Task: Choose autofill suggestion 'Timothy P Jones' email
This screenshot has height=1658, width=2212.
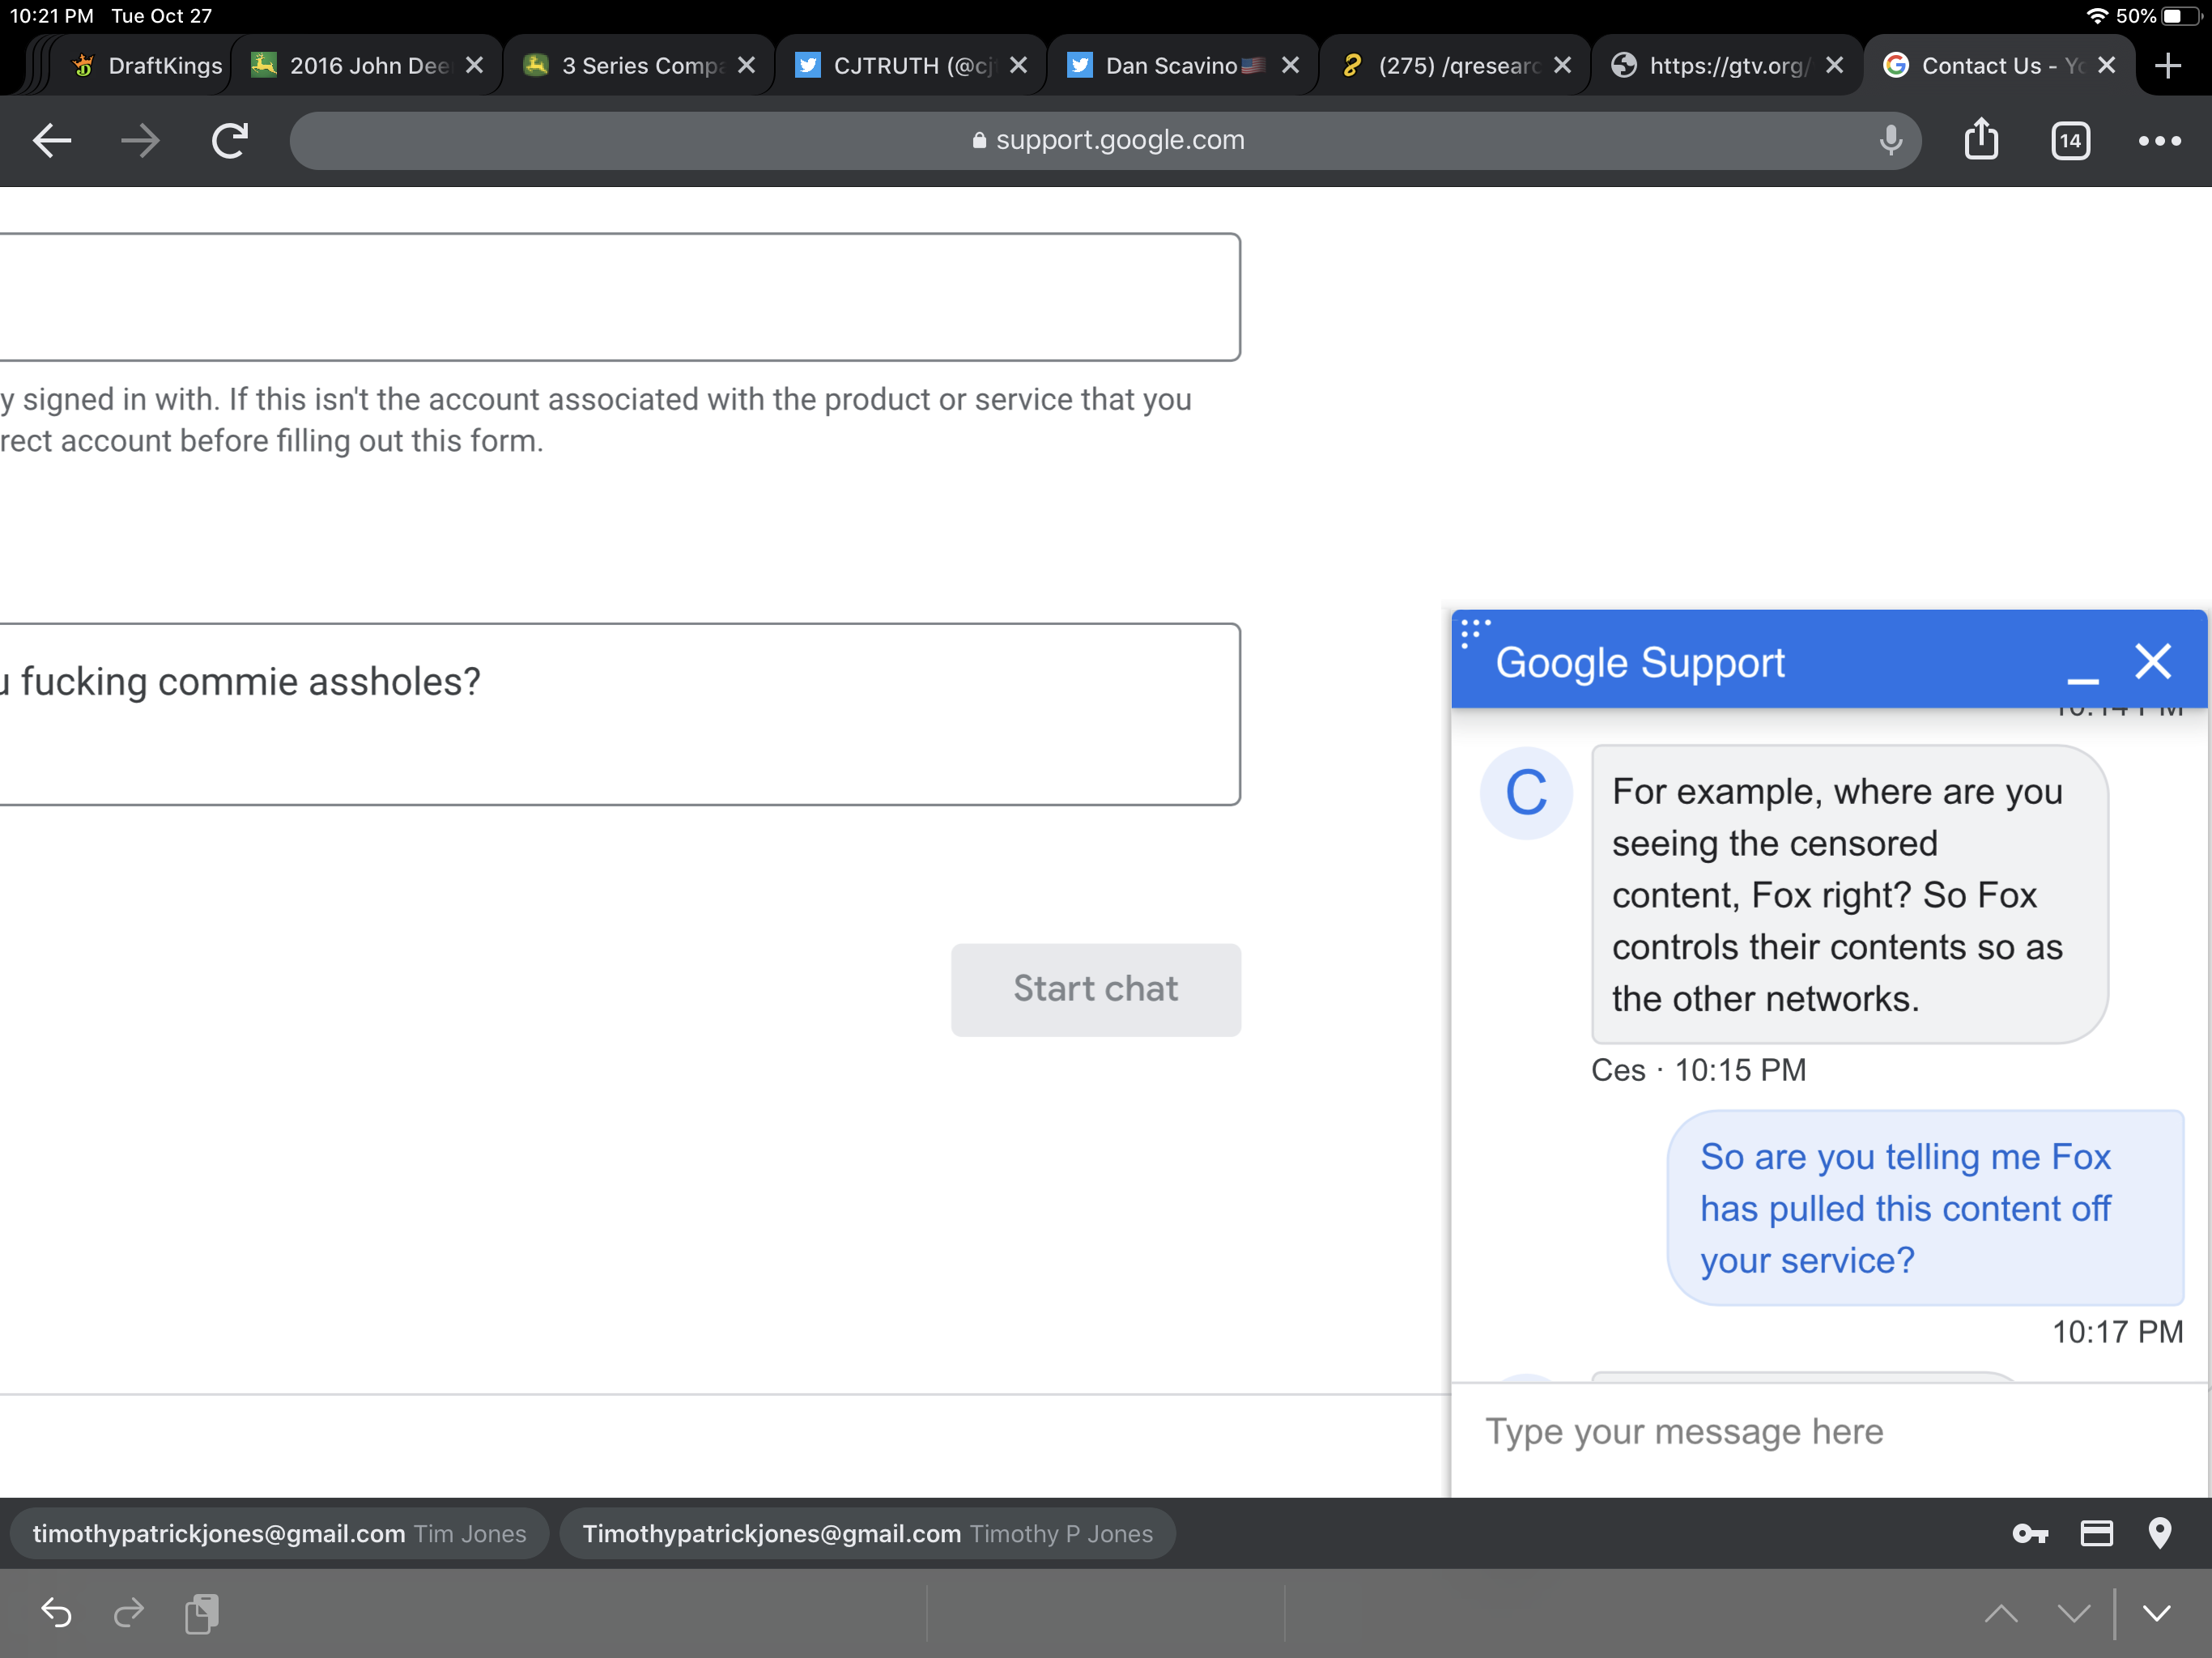Action: (867, 1534)
